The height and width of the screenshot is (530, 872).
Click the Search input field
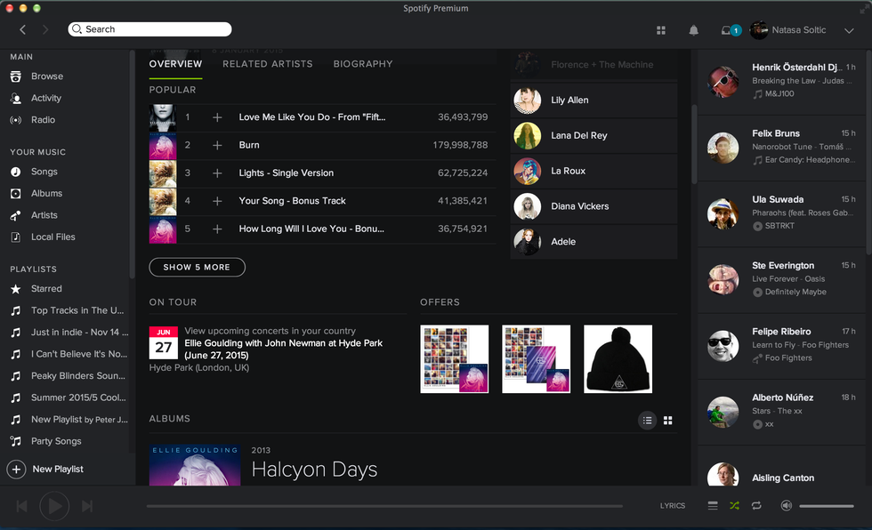click(151, 29)
